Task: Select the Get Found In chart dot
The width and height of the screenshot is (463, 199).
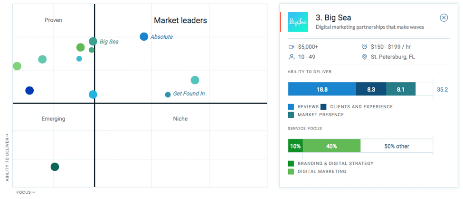Action: click(x=168, y=95)
